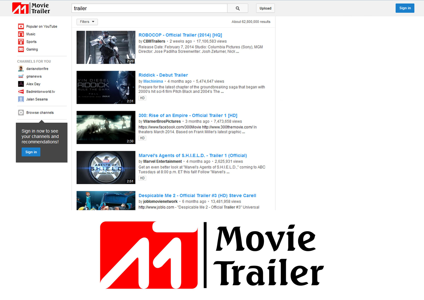The height and width of the screenshot is (300, 424).
Task: Open gmanews channel link
Action: [x=34, y=76]
